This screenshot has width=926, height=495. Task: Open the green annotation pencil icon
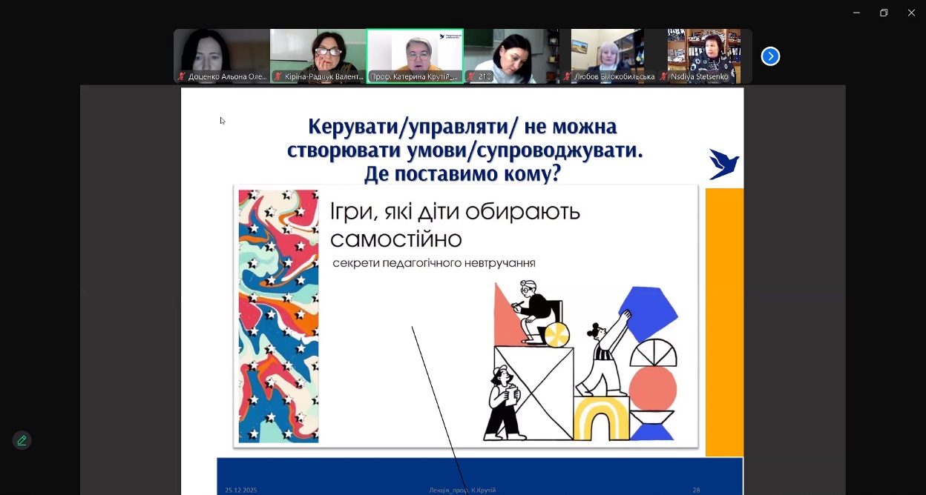pos(22,440)
